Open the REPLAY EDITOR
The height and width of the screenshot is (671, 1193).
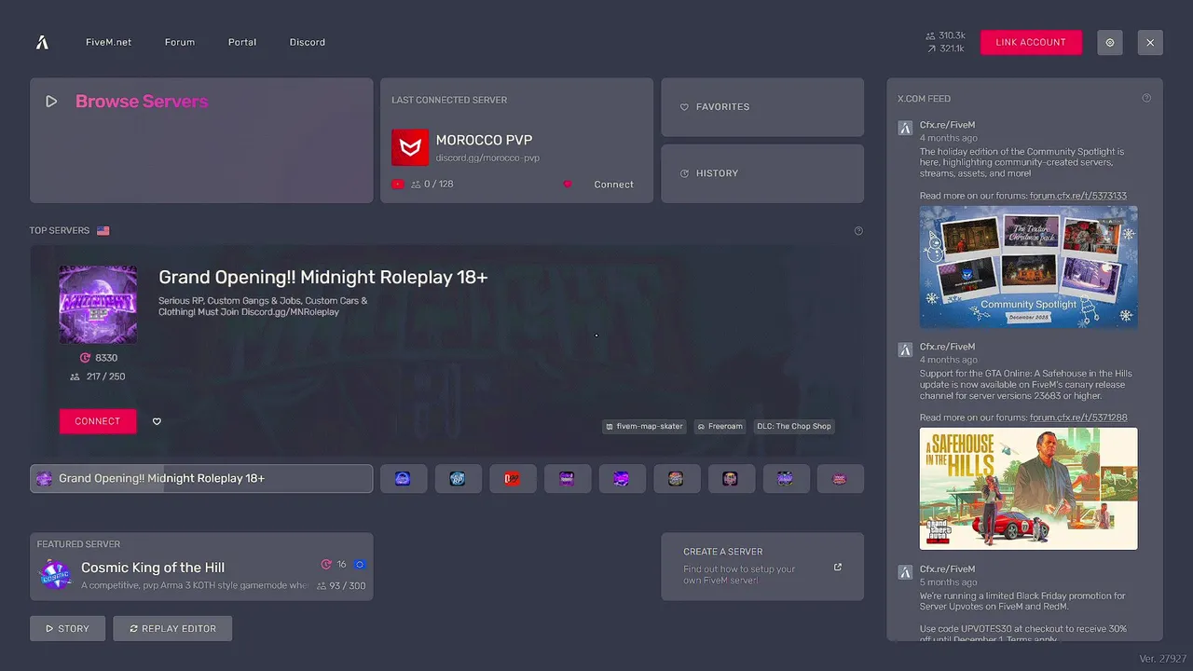pos(172,628)
